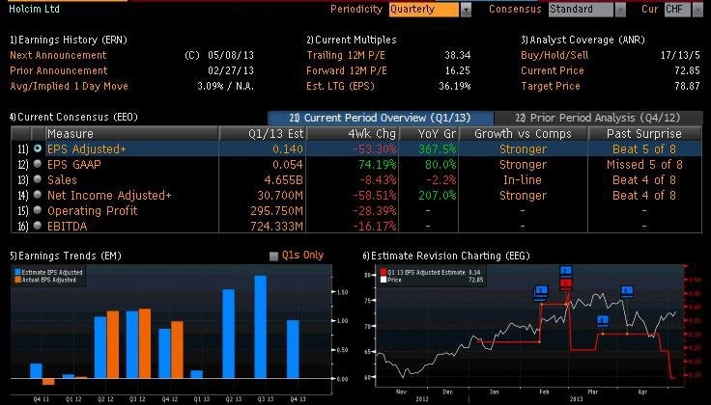Open 6) Estimate Revision Charting (EEG) link
This screenshot has height=405, width=711.
coord(446,256)
